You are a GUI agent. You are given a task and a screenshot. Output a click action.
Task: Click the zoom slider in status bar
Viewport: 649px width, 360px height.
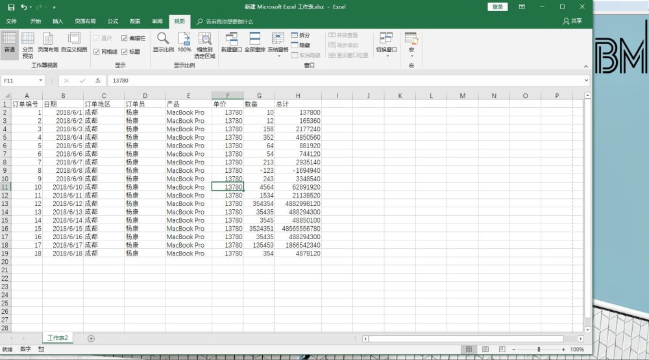click(x=539, y=350)
